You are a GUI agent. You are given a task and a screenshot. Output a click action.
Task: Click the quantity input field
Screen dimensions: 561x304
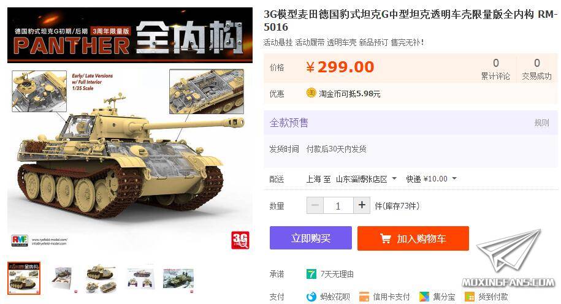[x=338, y=205]
